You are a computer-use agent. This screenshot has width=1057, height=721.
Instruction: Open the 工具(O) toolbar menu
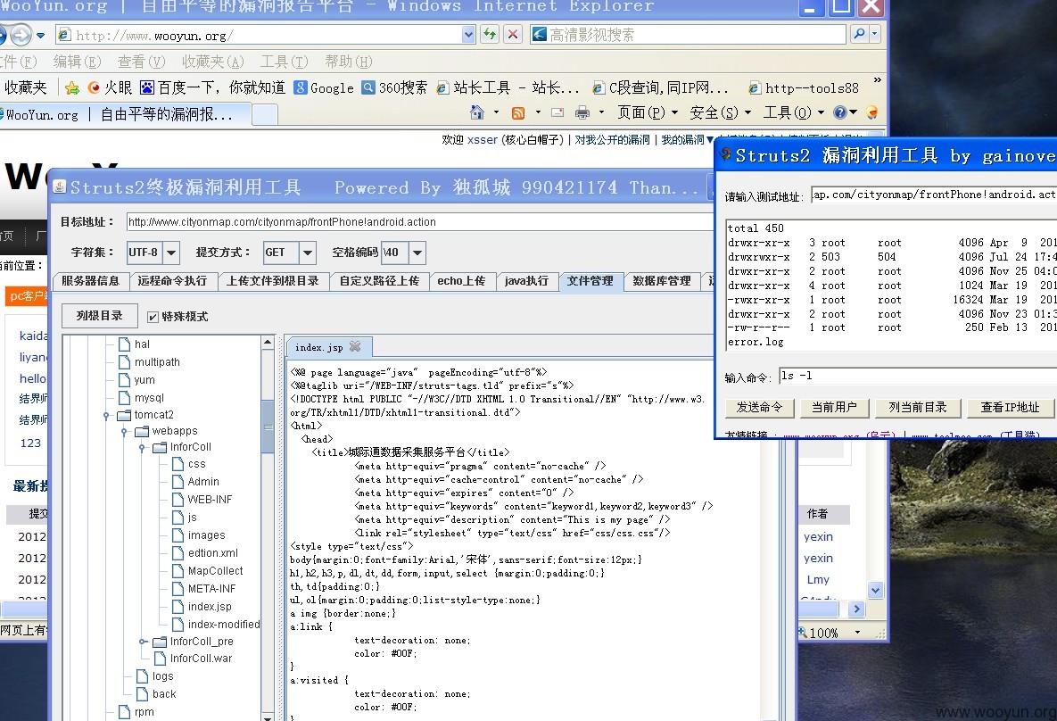[794, 112]
